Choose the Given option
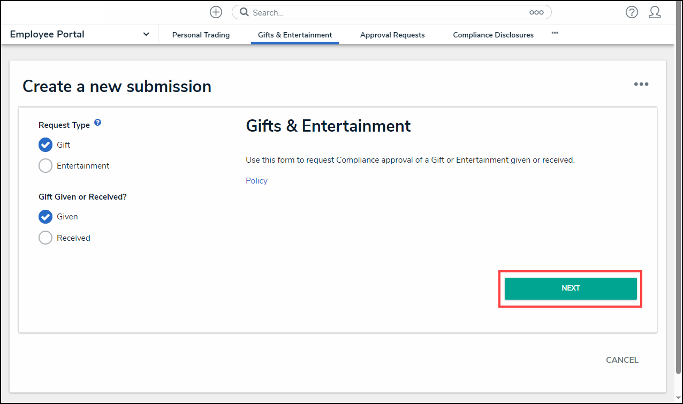Screen dimensions: 683x404 pyautogui.click(x=45, y=217)
